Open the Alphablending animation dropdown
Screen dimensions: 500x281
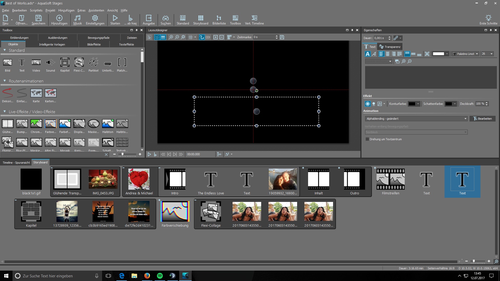coord(416,119)
